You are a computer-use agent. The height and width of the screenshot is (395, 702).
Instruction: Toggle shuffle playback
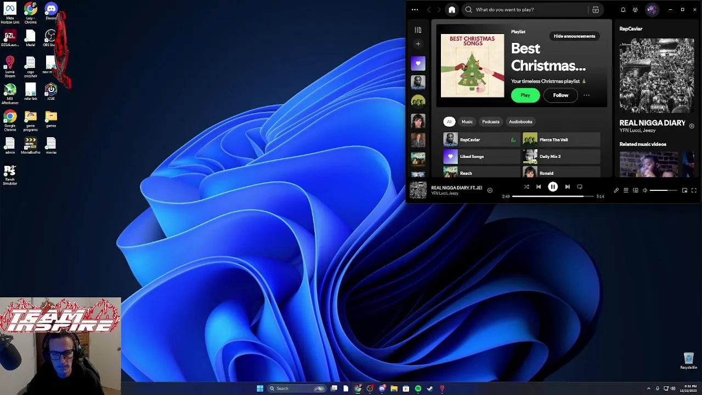[x=526, y=187]
